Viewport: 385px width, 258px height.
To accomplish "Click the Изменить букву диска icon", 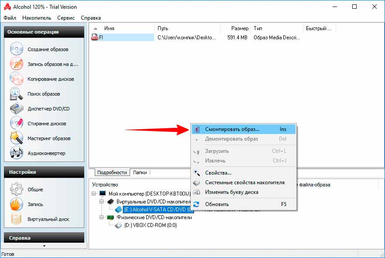I will pos(197,192).
